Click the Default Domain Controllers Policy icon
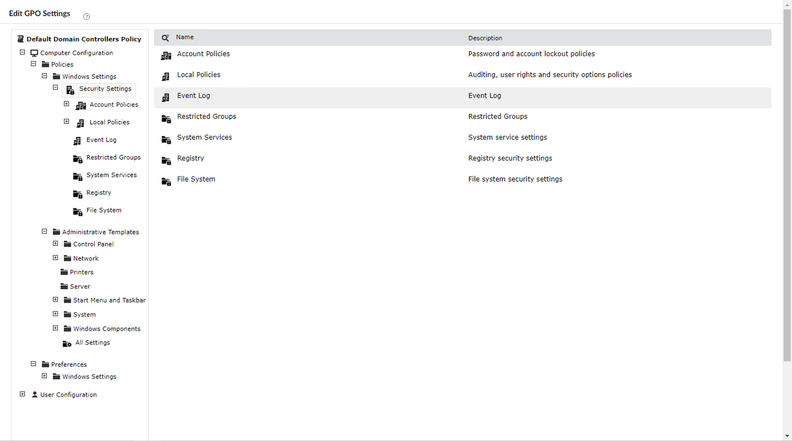This screenshot has width=792, height=441. pyautogui.click(x=21, y=39)
